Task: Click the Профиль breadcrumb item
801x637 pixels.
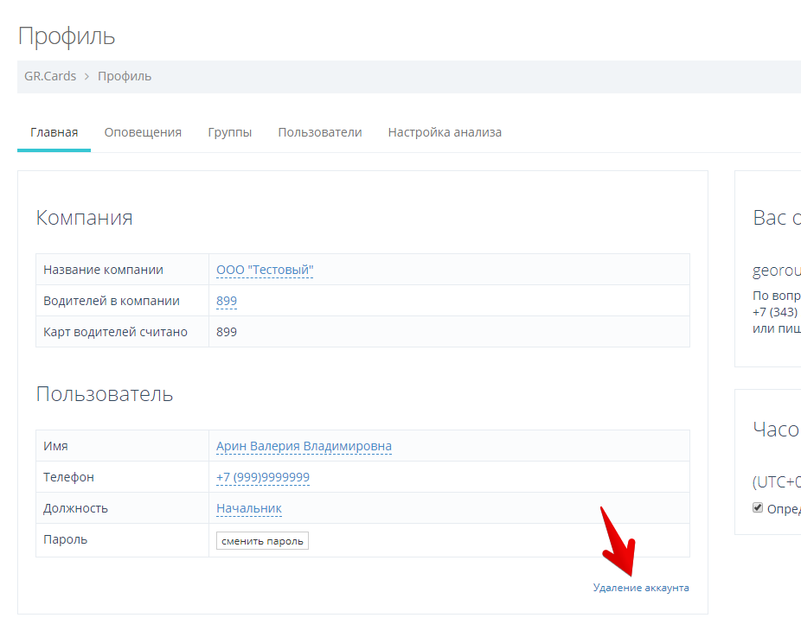Action: click(125, 76)
